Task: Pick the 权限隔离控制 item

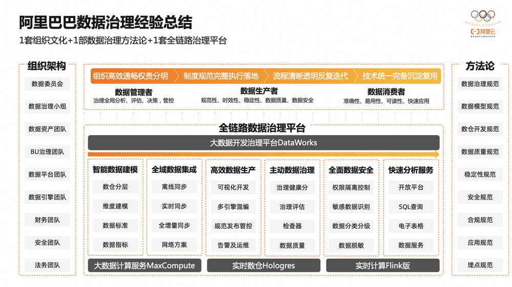Action: coord(351,188)
